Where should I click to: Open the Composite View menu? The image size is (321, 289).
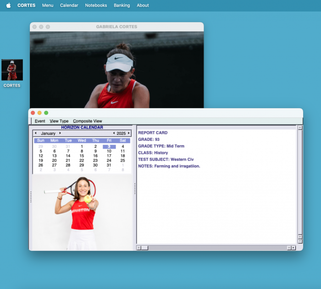pyautogui.click(x=88, y=121)
